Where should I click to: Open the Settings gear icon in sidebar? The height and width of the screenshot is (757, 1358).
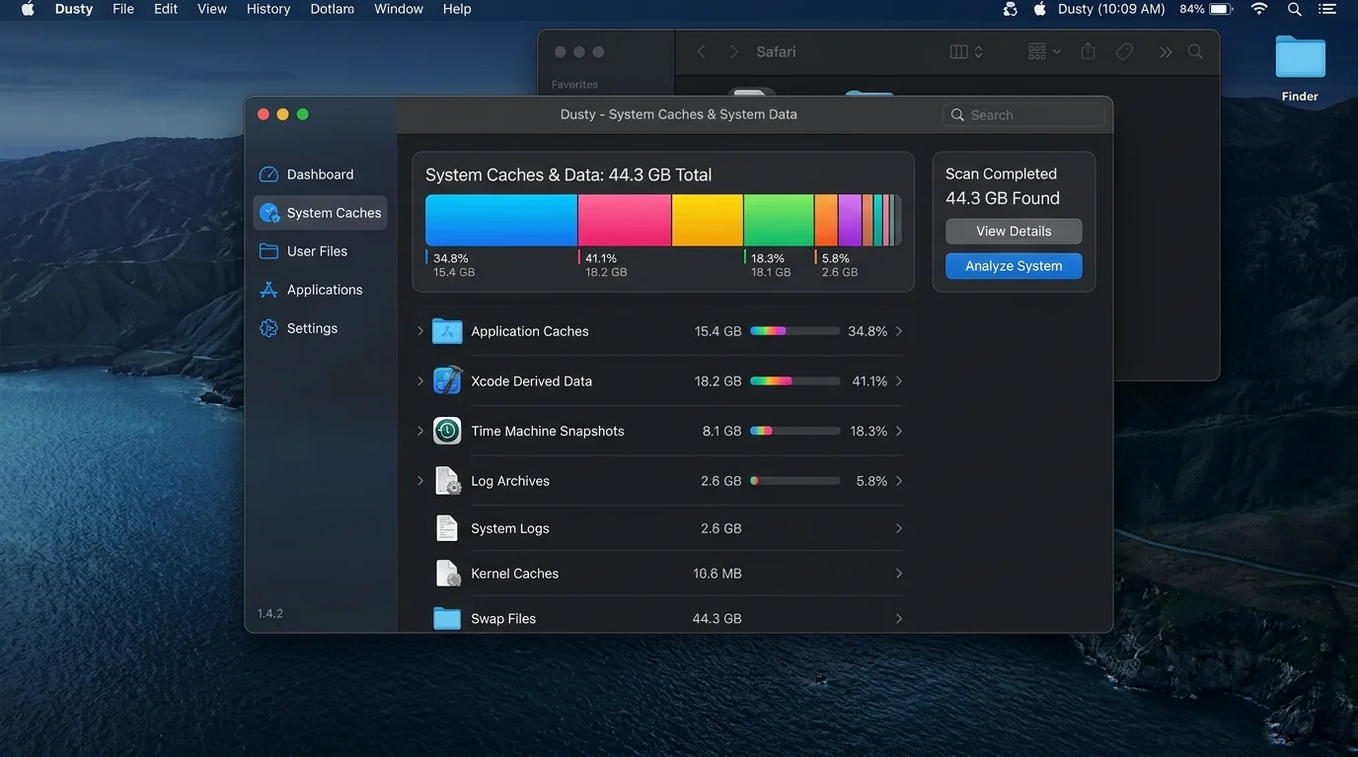(x=268, y=328)
